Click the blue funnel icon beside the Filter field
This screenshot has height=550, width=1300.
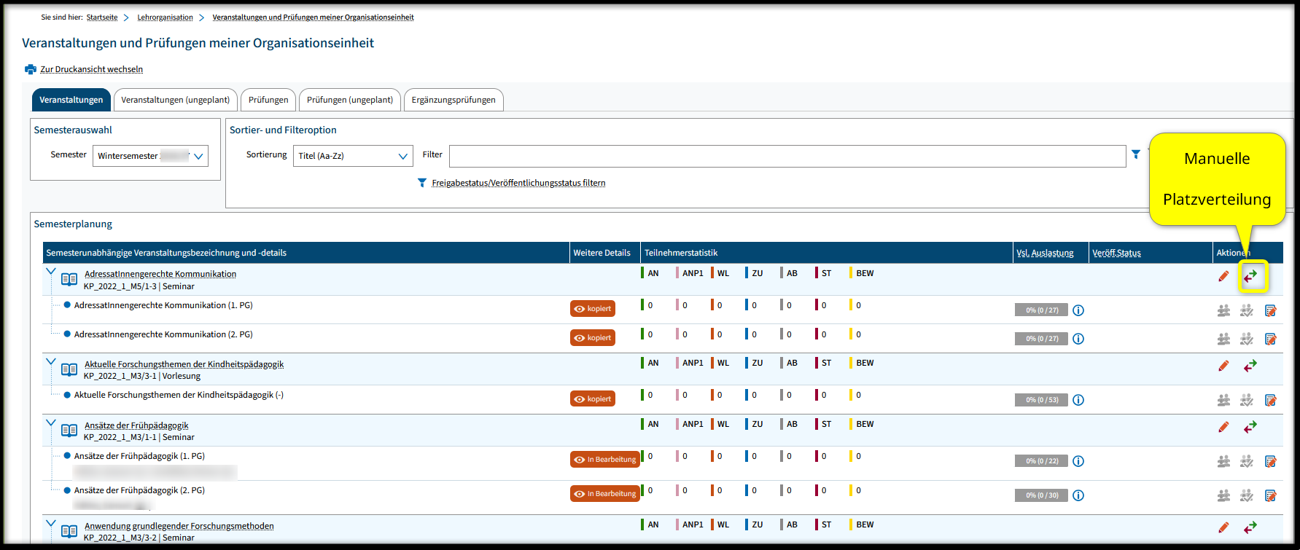[x=1136, y=154]
